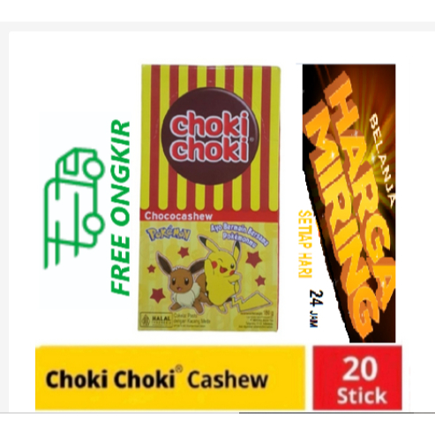Image resolution: width=435 pixels, height=435 pixels.
Task: Select the red Chococashew label strip
Action: coord(209,216)
